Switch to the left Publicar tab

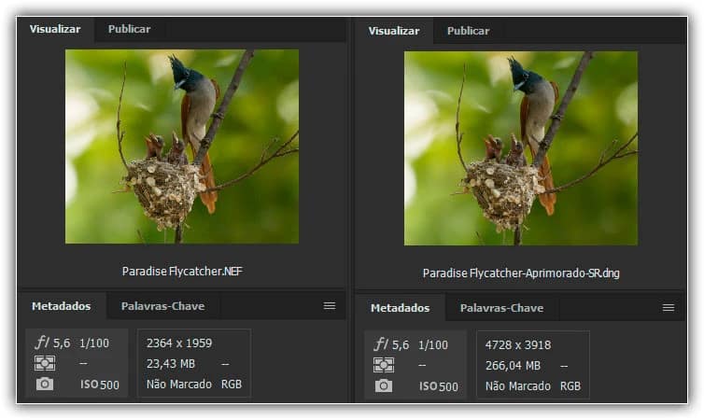coord(129,29)
